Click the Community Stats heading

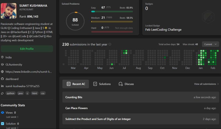tap(13, 105)
